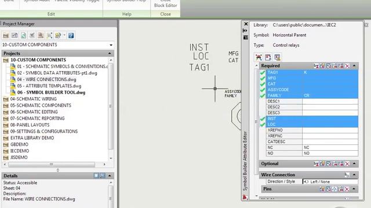The width and height of the screenshot is (371, 208).
Task: Select 06 - SYMBOL BUILDER TOOL.dwg drawing
Action: (x=51, y=92)
